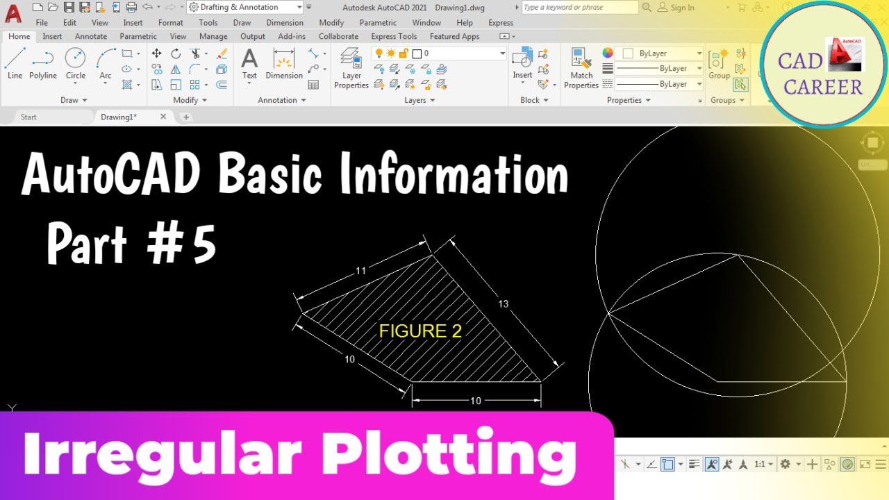The image size is (889, 500).
Task: Expand the Modify panel
Action: [x=190, y=100]
